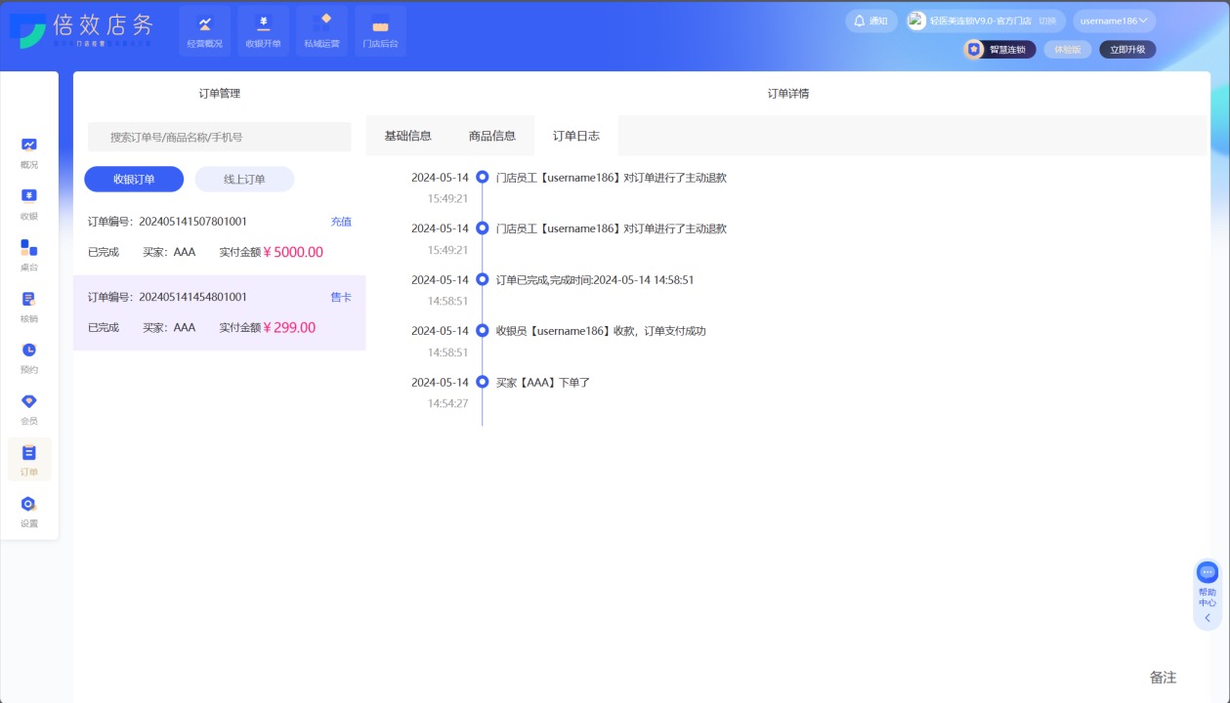Open 预约 in the left sidebar
The height and width of the screenshot is (703, 1230).
(29, 357)
